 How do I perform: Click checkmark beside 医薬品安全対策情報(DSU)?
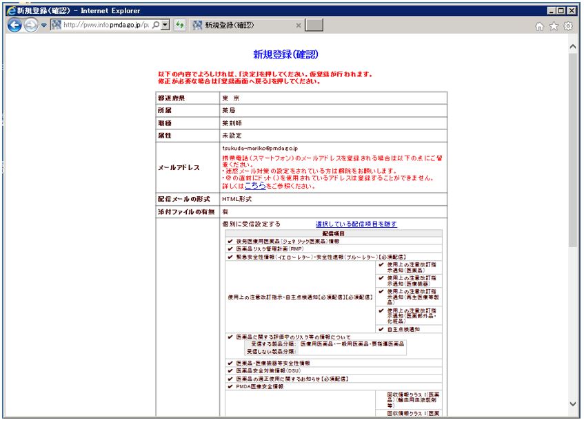(x=230, y=370)
